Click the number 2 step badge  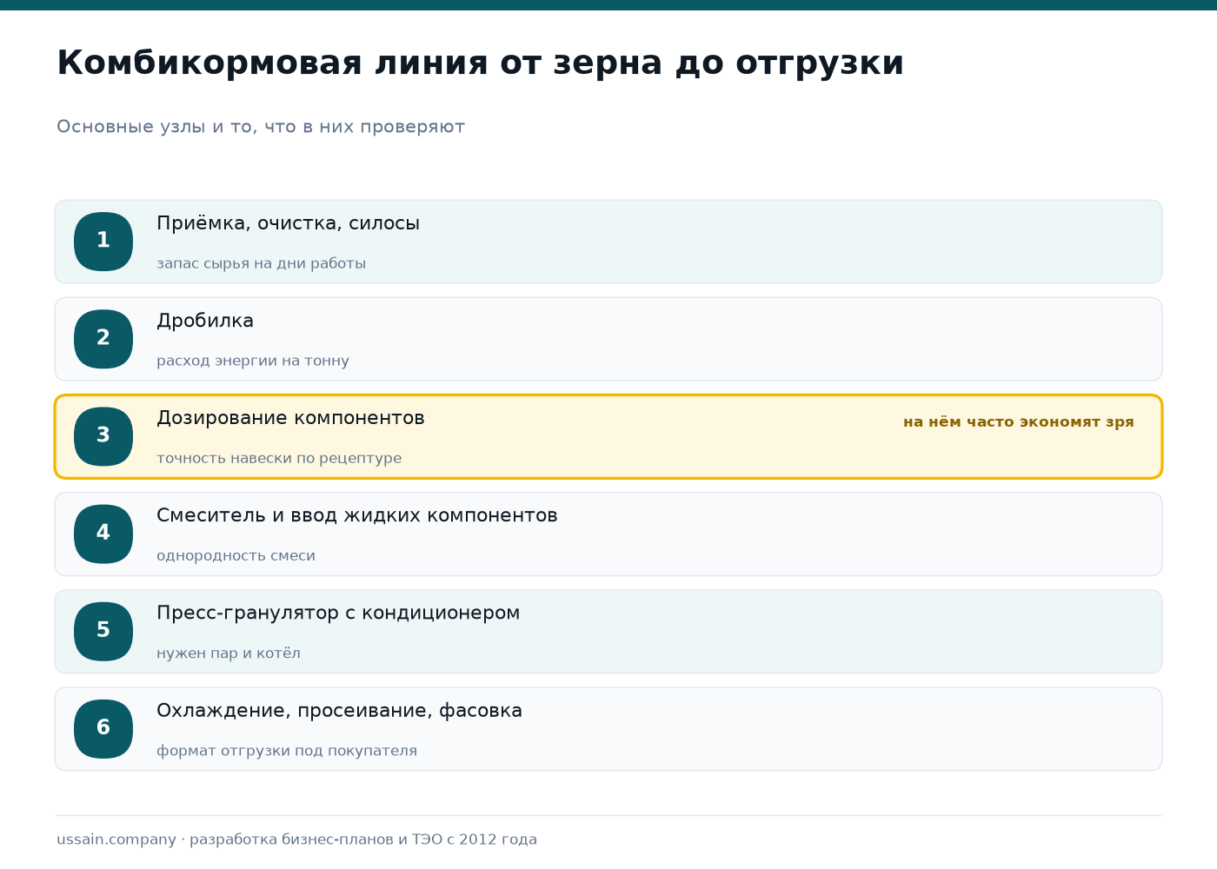[103, 339]
